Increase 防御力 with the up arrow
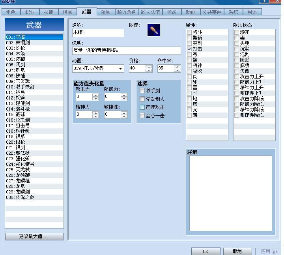The image size is (284, 255). tap(124, 95)
